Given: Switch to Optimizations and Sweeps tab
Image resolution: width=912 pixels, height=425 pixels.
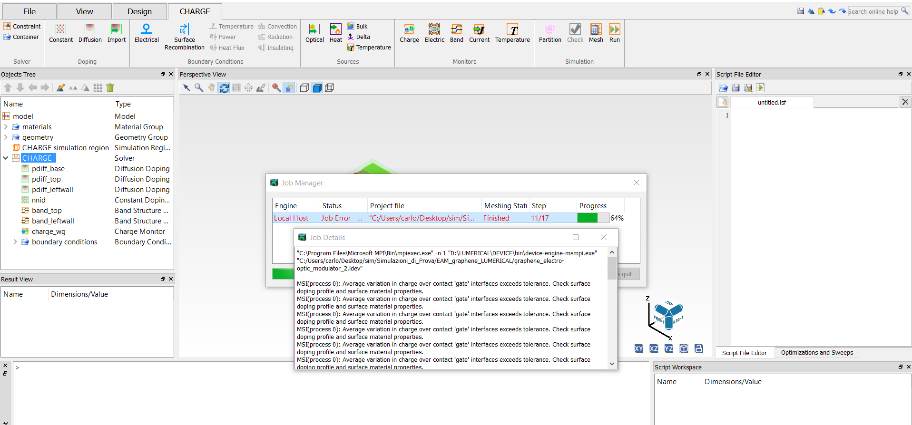Looking at the screenshot, I should (817, 353).
